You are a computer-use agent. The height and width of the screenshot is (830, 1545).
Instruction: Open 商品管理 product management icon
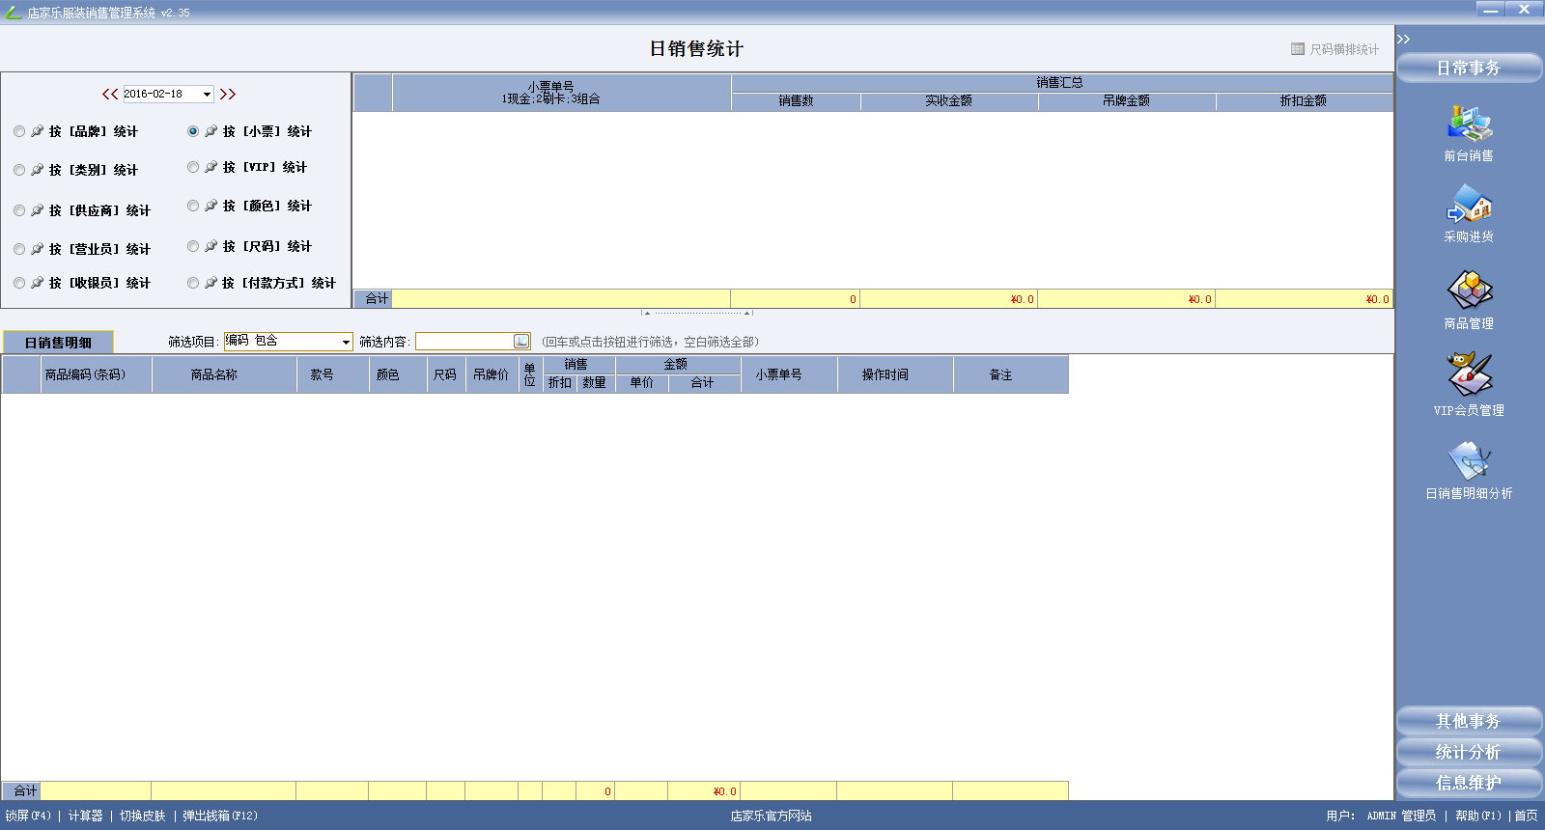pos(1469,290)
